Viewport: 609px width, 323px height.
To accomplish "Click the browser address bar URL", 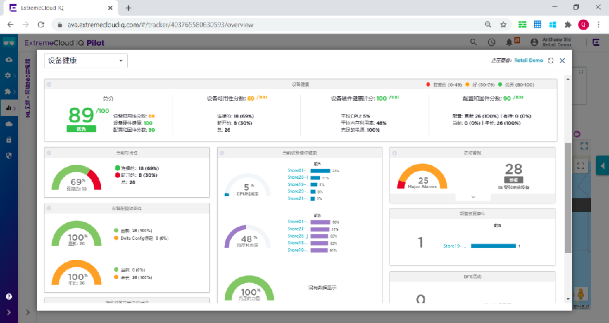I will tap(161, 25).
